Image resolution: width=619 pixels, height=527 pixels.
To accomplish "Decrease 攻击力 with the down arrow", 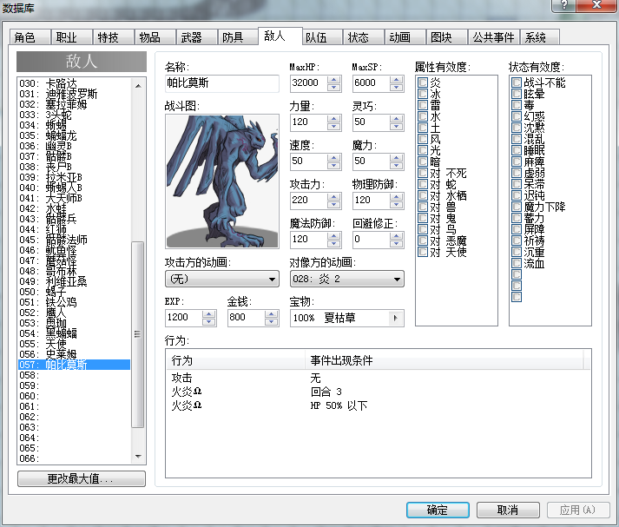I will pyautogui.click(x=334, y=204).
